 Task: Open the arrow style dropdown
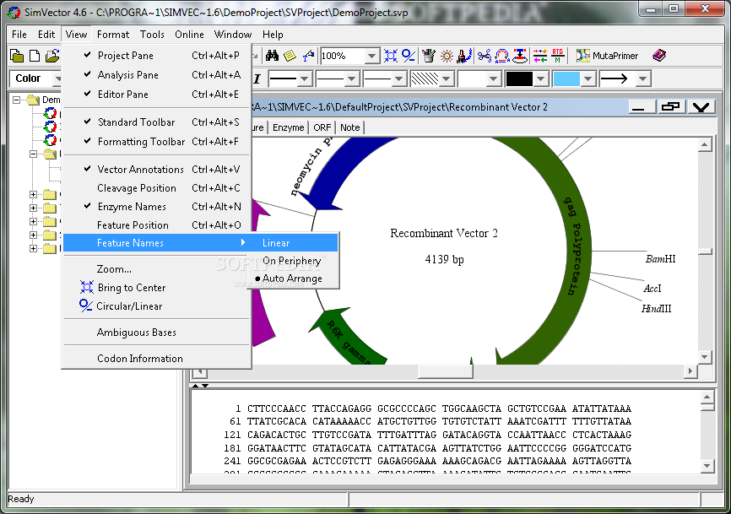(643, 78)
